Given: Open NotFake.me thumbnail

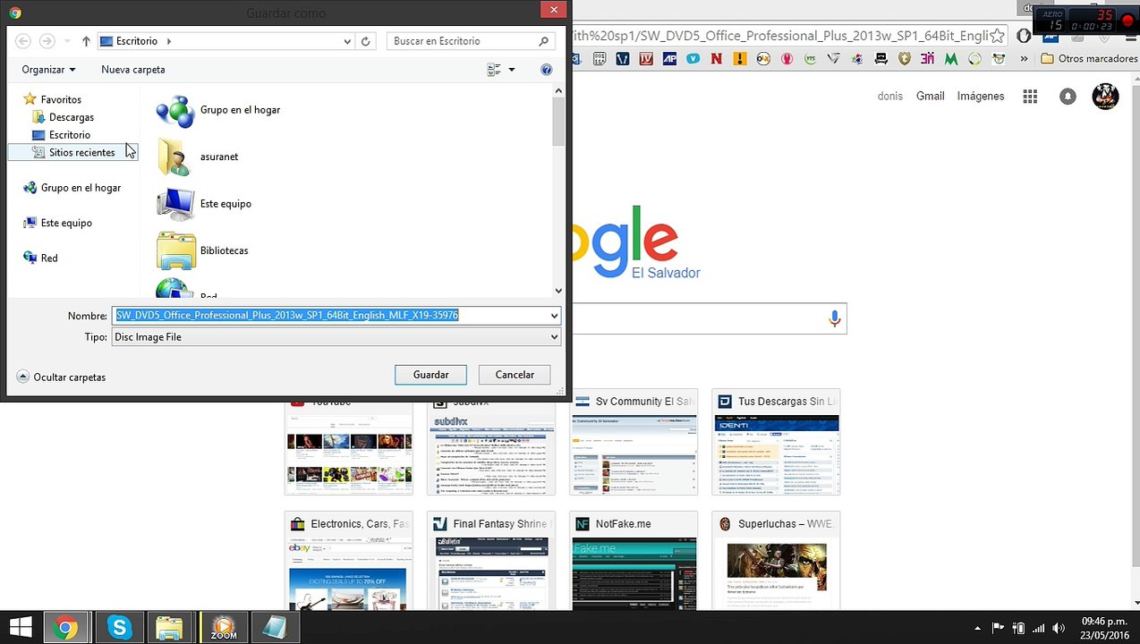Looking at the screenshot, I should tap(634, 562).
